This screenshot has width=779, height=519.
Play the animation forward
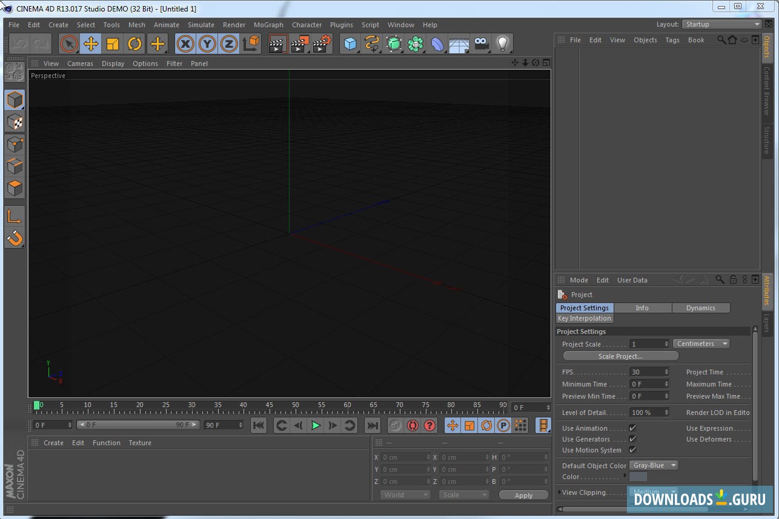pyautogui.click(x=316, y=425)
